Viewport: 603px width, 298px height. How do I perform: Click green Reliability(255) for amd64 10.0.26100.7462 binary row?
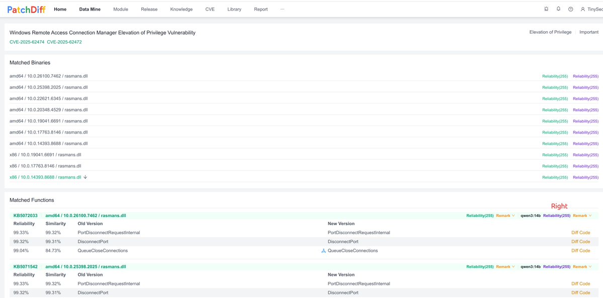(555, 76)
